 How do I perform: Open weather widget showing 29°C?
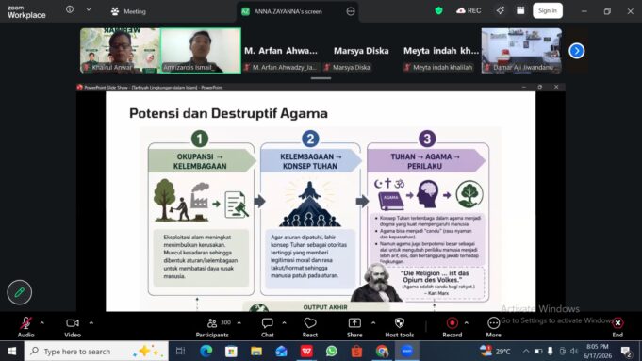[496, 352]
